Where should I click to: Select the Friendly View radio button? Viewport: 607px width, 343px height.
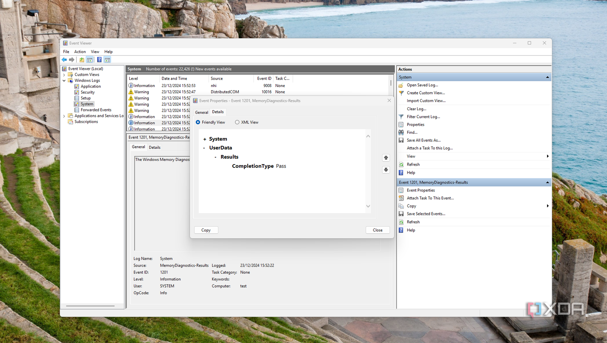(x=198, y=122)
